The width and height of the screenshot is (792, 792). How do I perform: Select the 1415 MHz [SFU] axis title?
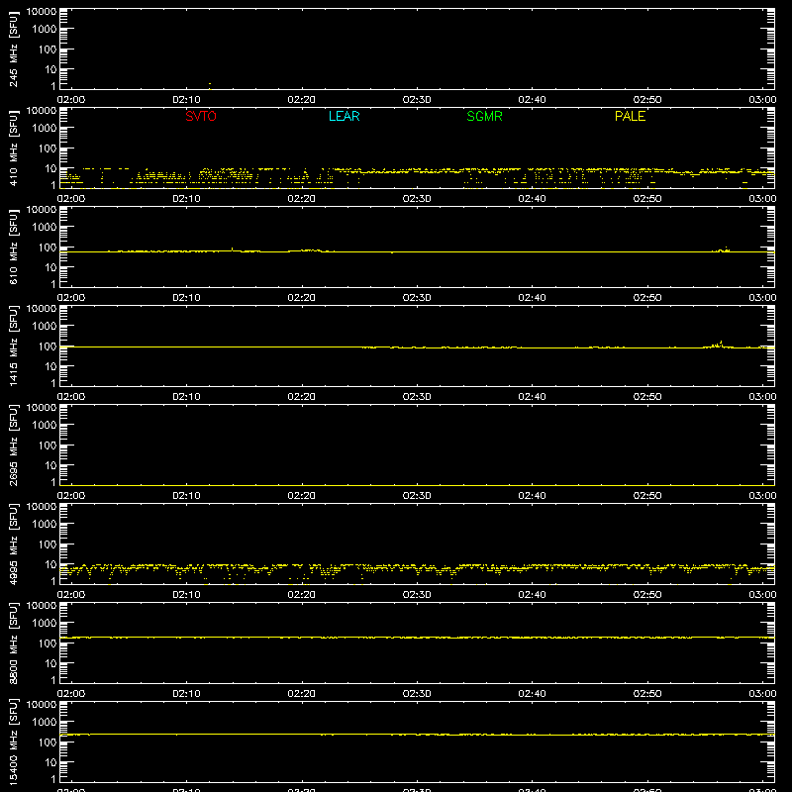coord(13,346)
